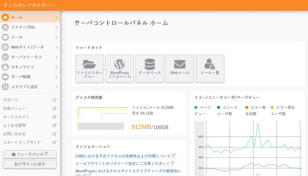Click external link icon beside スタートアップガイド
This screenshot has height=176, width=308.
[55, 142]
